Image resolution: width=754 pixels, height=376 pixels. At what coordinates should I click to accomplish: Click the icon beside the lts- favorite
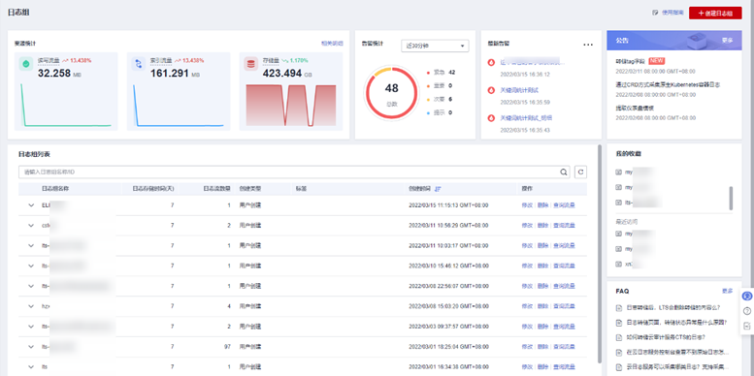(x=619, y=203)
